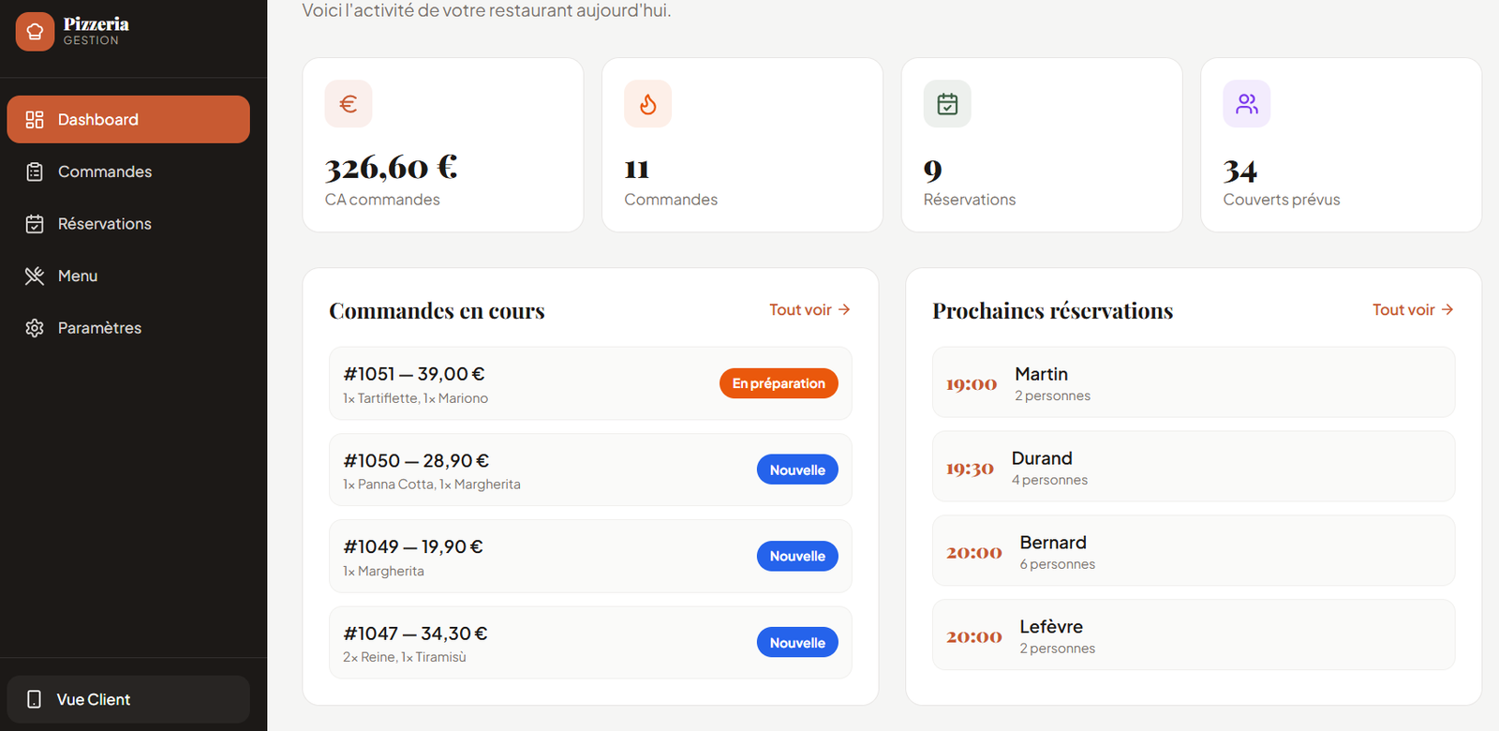Click the 1x Tartiflette, 1x Mariono line

pyautogui.click(x=415, y=398)
